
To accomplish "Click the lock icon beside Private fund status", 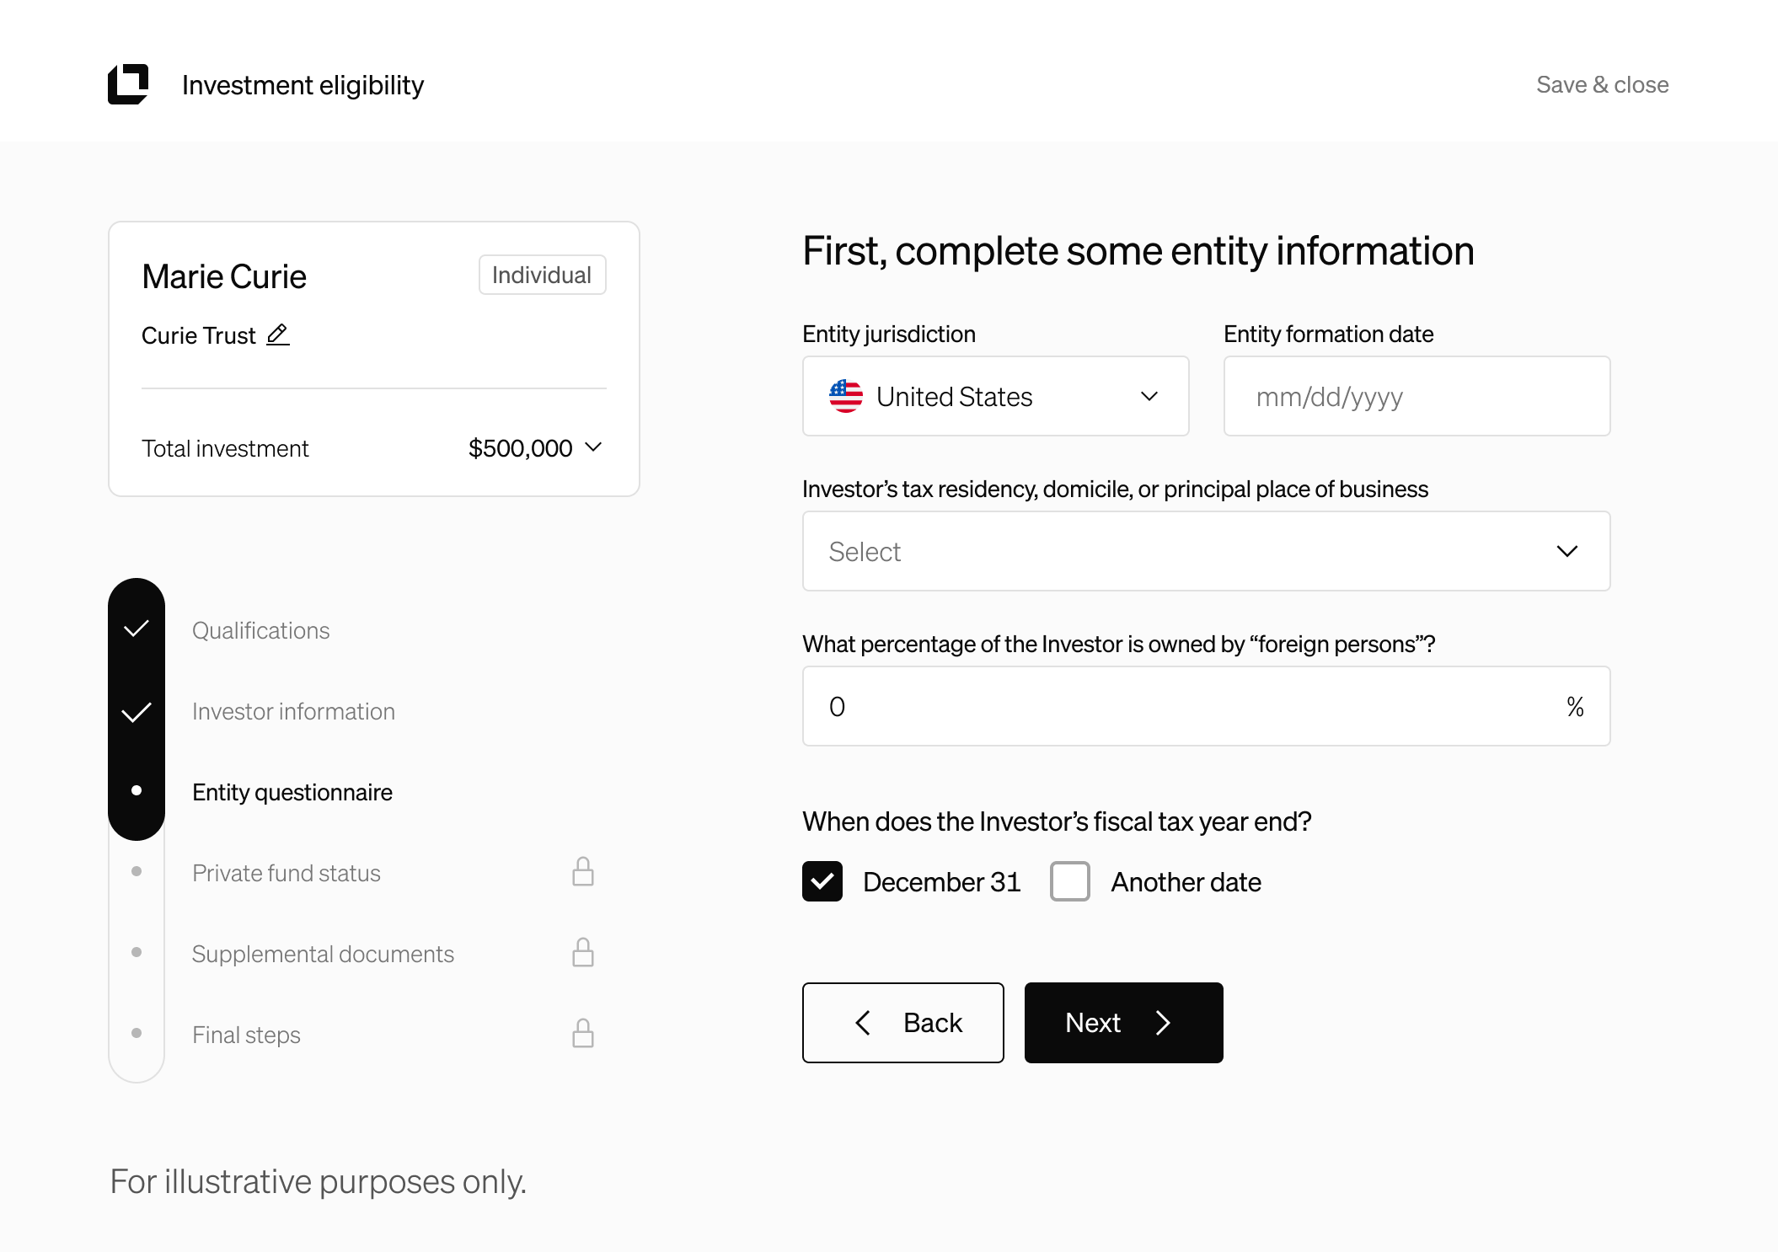I will (583, 872).
